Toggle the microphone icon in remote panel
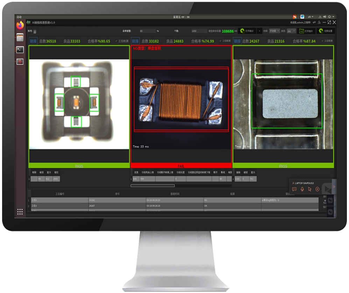349x293 pixels. click(302, 189)
